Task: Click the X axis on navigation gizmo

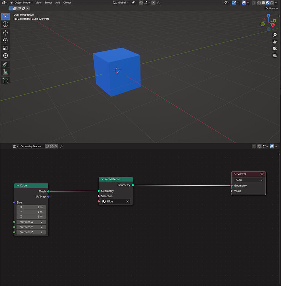Action: (273, 25)
